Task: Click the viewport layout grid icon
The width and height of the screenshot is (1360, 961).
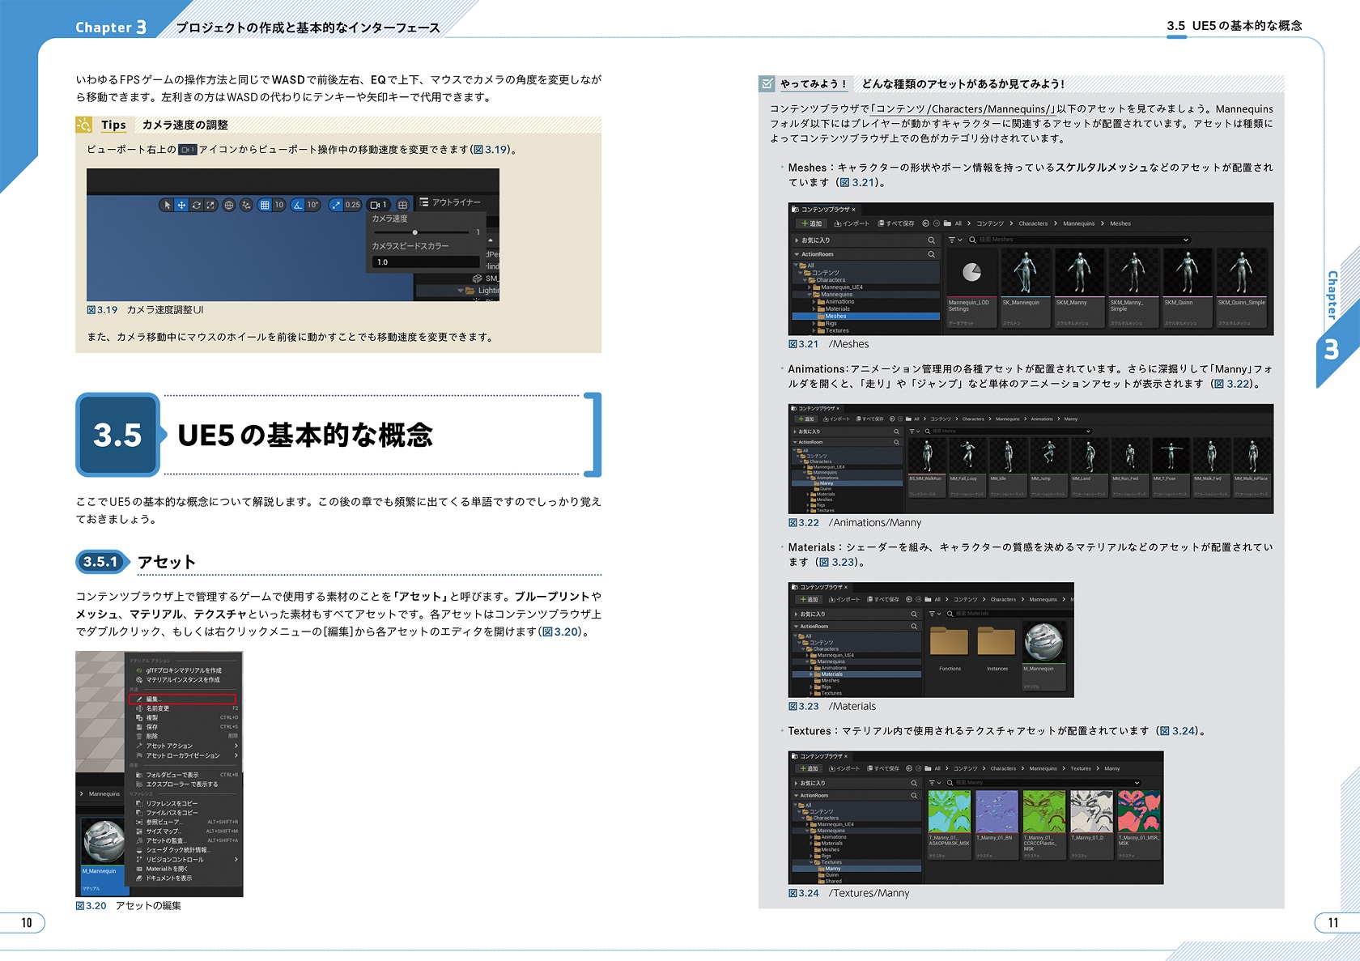Action: [x=402, y=205]
